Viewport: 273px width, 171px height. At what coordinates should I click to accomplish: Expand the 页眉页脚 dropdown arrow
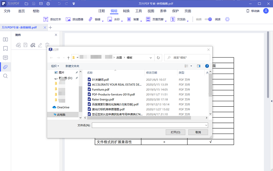[x=166, y=21]
